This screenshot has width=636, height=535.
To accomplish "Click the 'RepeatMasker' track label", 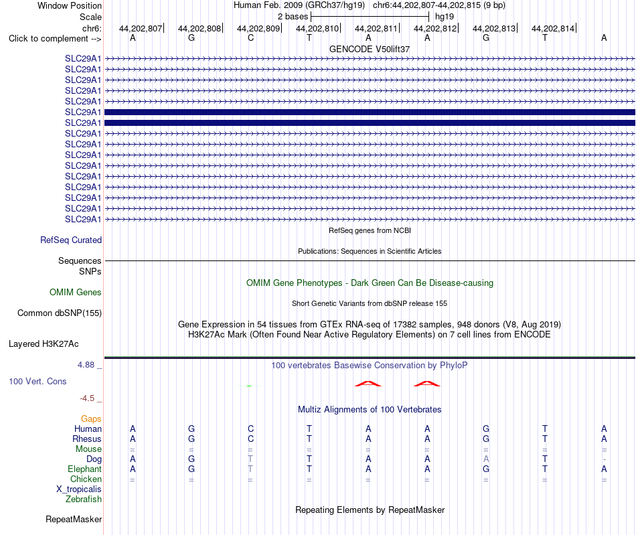I will 74,520.
